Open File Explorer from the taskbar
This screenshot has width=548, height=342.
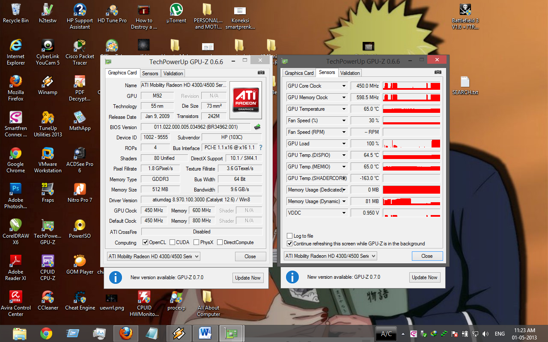pyautogui.click(x=20, y=333)
